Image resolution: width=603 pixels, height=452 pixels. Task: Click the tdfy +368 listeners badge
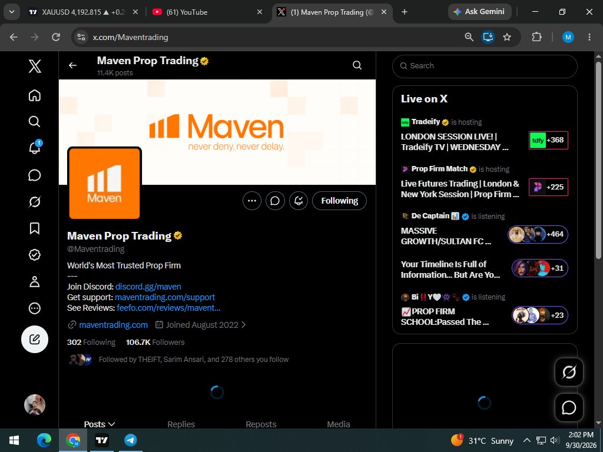click(548, 140)
